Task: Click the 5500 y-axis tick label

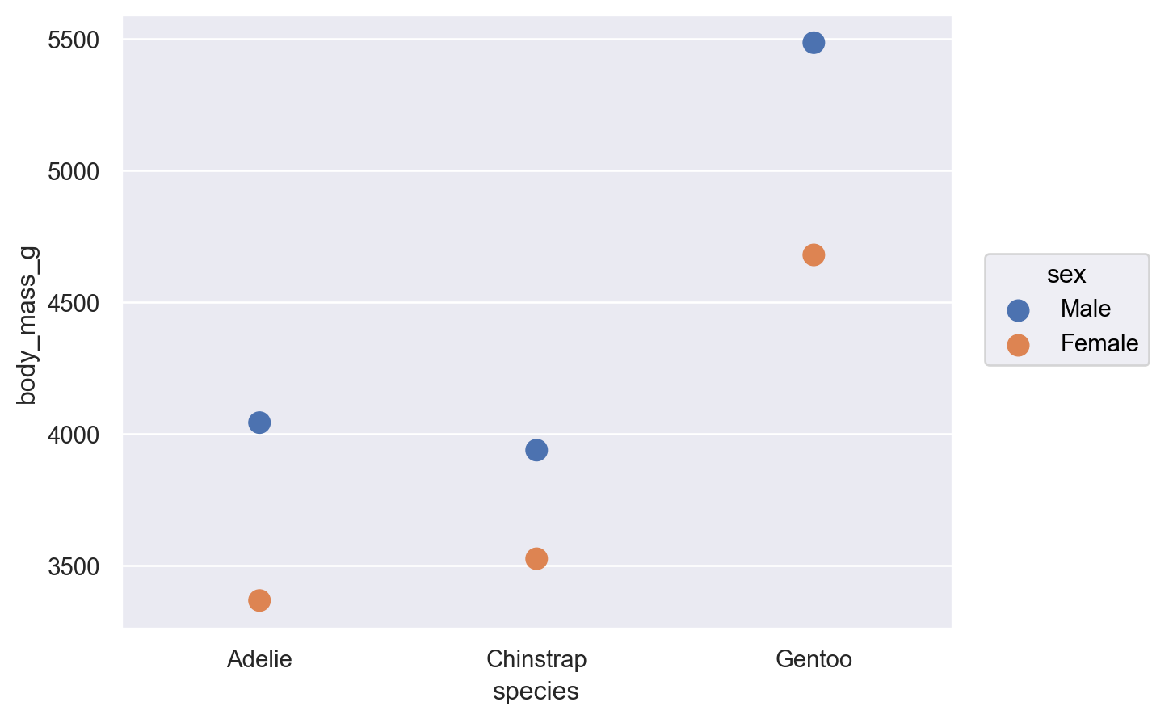Action: coord(74,40)
